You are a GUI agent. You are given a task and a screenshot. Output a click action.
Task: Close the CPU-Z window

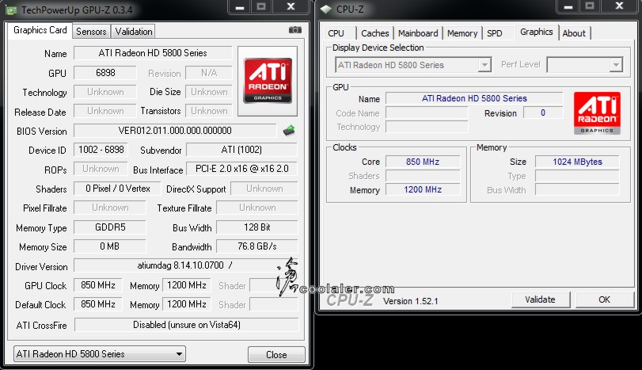619,6
